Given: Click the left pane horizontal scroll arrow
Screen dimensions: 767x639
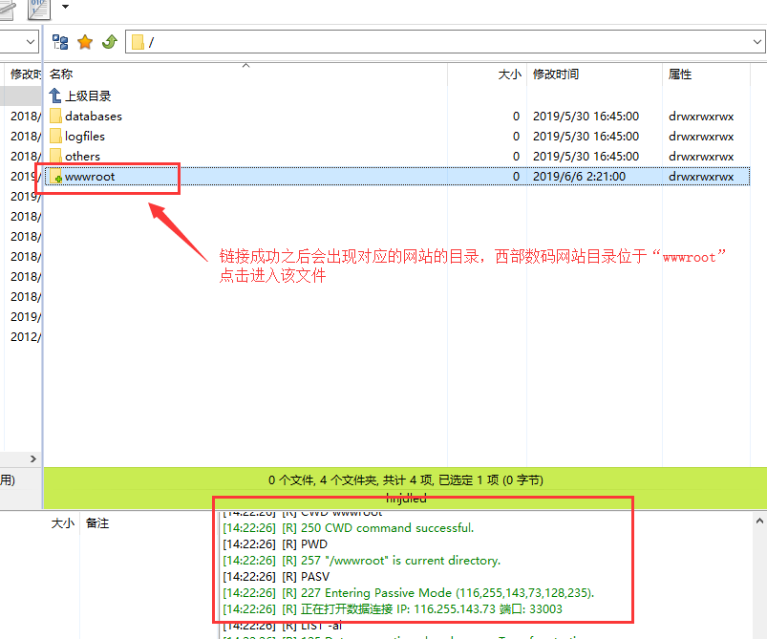Looking at the screenshot, I should pyautogui.click(x=33, y=458).
